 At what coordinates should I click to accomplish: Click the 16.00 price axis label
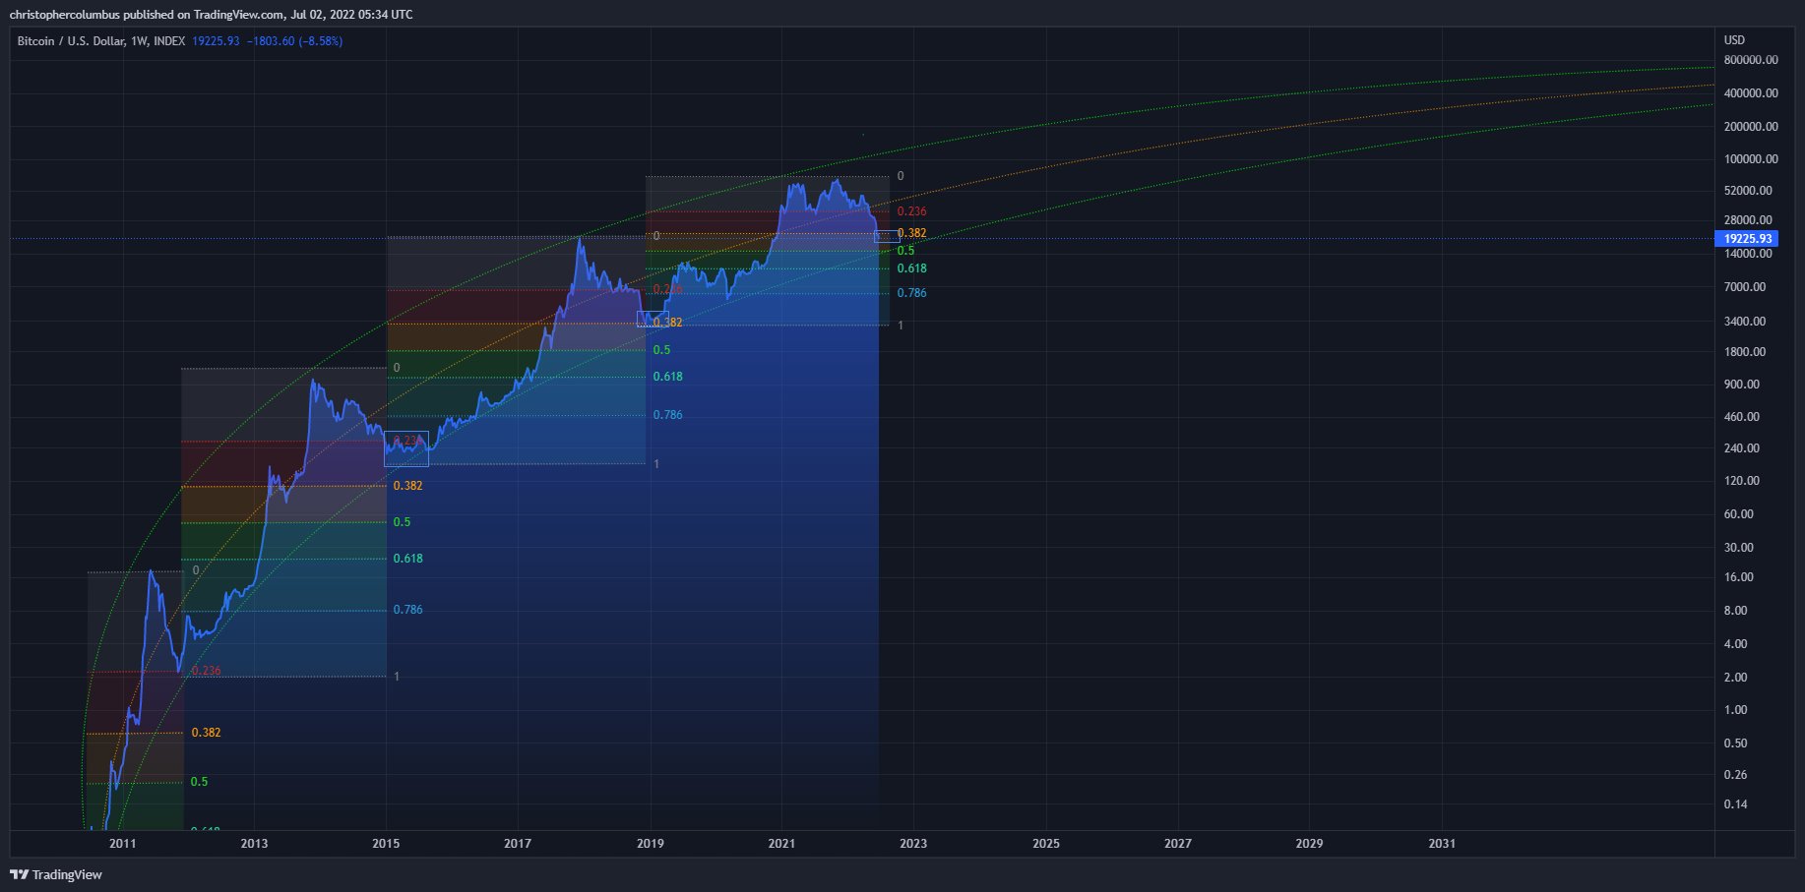click(1739, 577)
